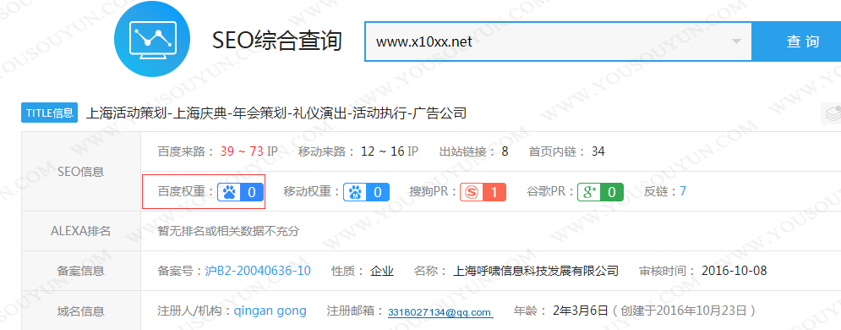Click the 备案信息 row header

pyautogui.click(x=81, y=271)
